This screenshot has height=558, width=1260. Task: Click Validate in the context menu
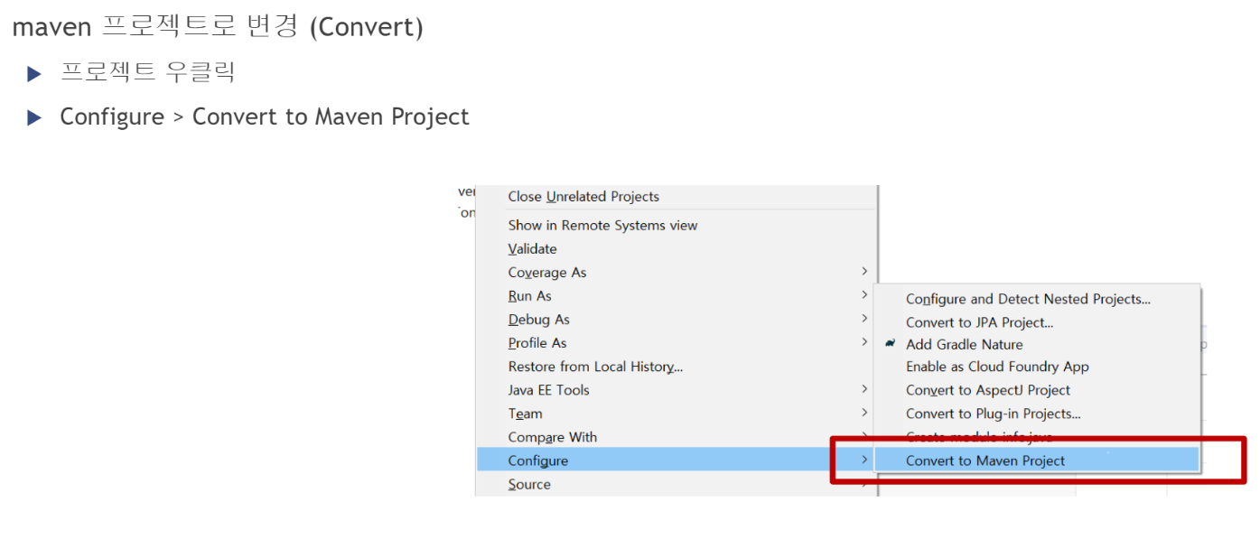click(676, 249)
